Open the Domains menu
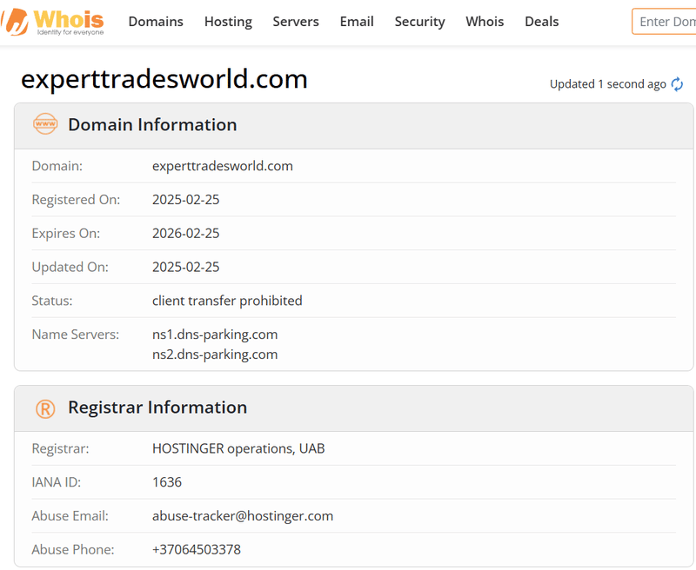 [x=156, y=22]
